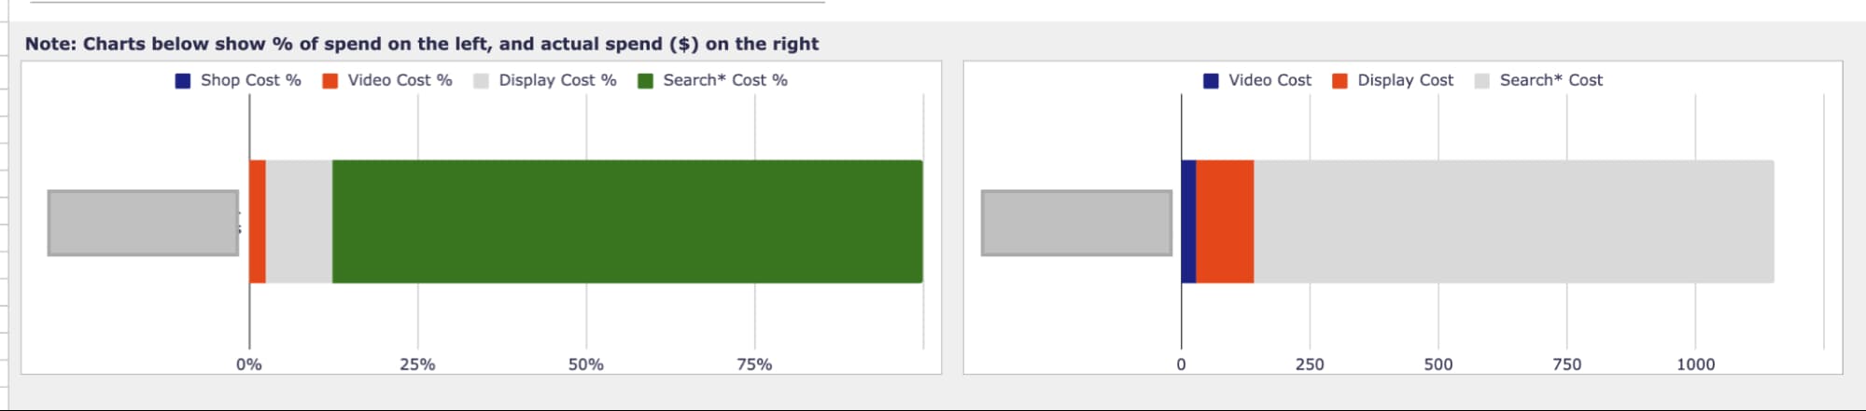
Task: Select the green Search* Cost % bar segment
Action: (626, 222)
